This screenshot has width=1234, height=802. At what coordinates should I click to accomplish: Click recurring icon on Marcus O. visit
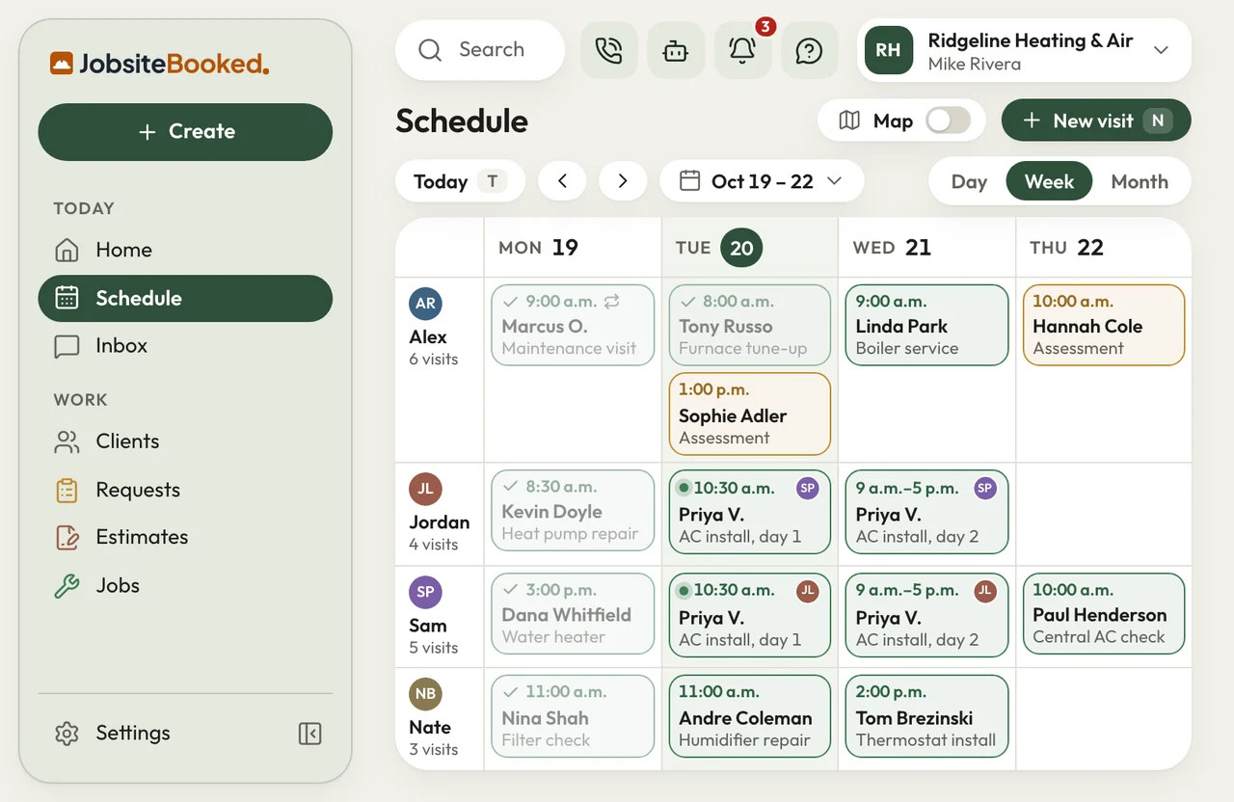point(611,301)
